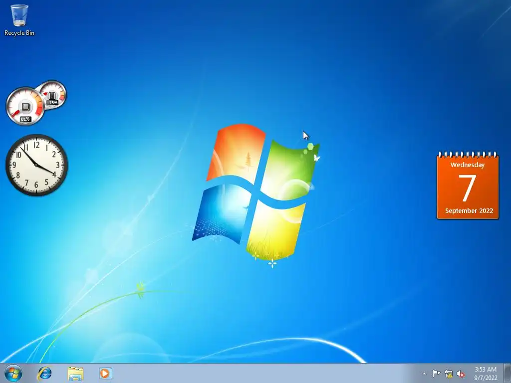Screen dimensions: 511x383
Task: Click the CPU meter gadget dial
Action: click(x=25, y=106)
